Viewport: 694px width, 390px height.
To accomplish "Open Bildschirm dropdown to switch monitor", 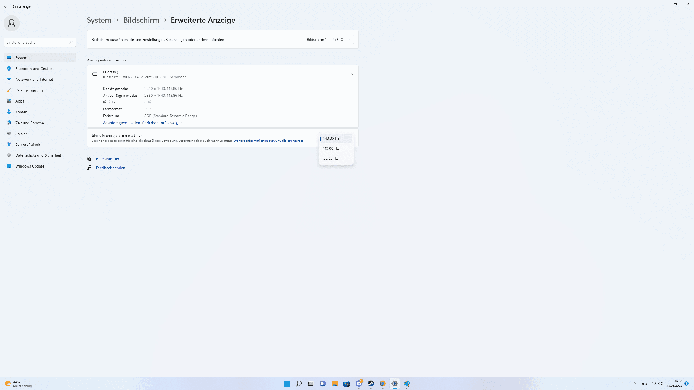I will click(328, 39).
